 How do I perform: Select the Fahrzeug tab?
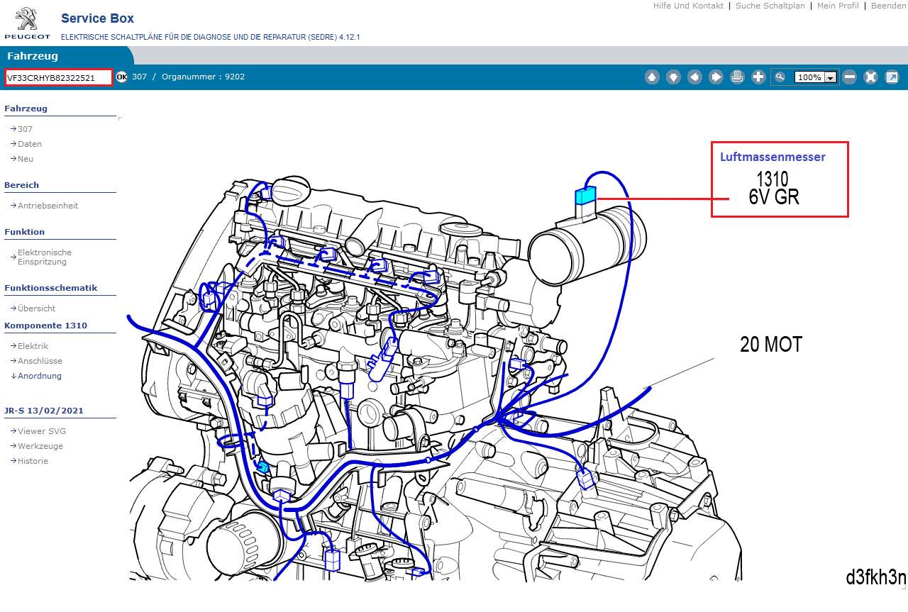[x=33, y=56]
